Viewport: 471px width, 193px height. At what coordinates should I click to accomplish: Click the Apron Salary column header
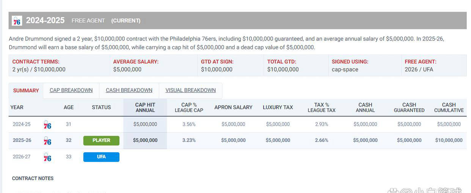233,107
